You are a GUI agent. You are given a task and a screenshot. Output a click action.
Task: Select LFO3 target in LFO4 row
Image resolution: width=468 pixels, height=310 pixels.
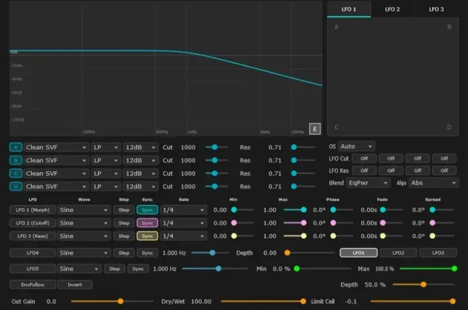click(x=438, y=253)
